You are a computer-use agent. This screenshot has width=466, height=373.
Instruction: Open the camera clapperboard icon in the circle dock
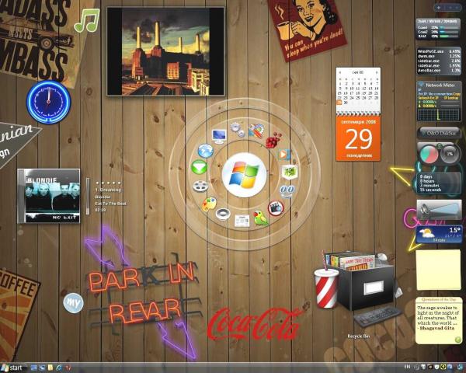pos(276,208)
